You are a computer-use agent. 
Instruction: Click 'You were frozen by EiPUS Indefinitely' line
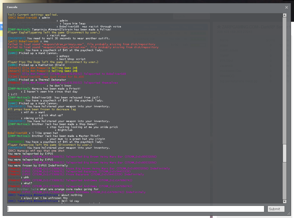tap(38, 166)
